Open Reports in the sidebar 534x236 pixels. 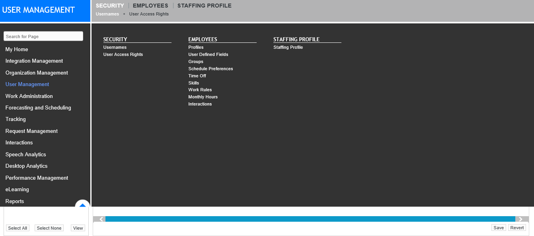coord(15,201)
